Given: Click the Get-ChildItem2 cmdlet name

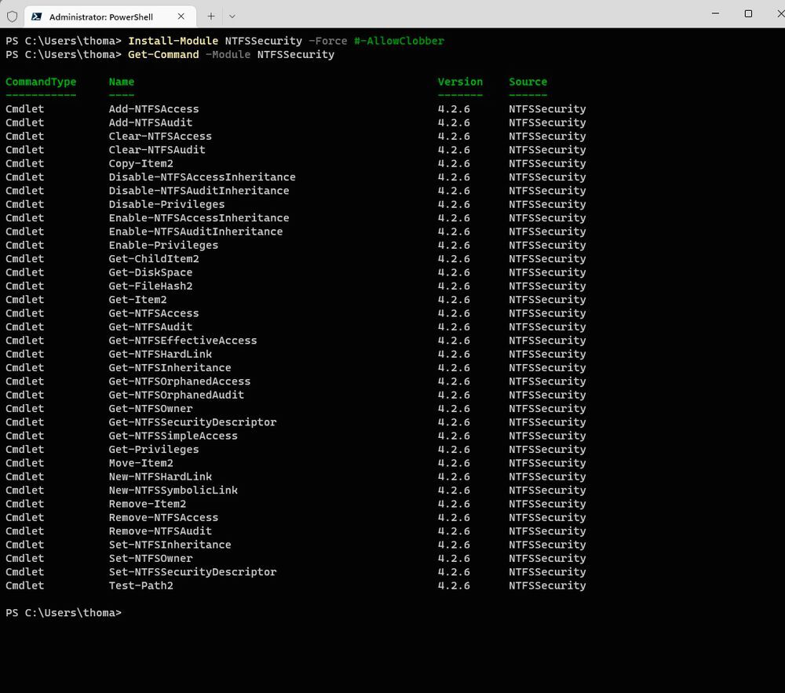Looking at the screenshot, I should (x=154, y=259).
